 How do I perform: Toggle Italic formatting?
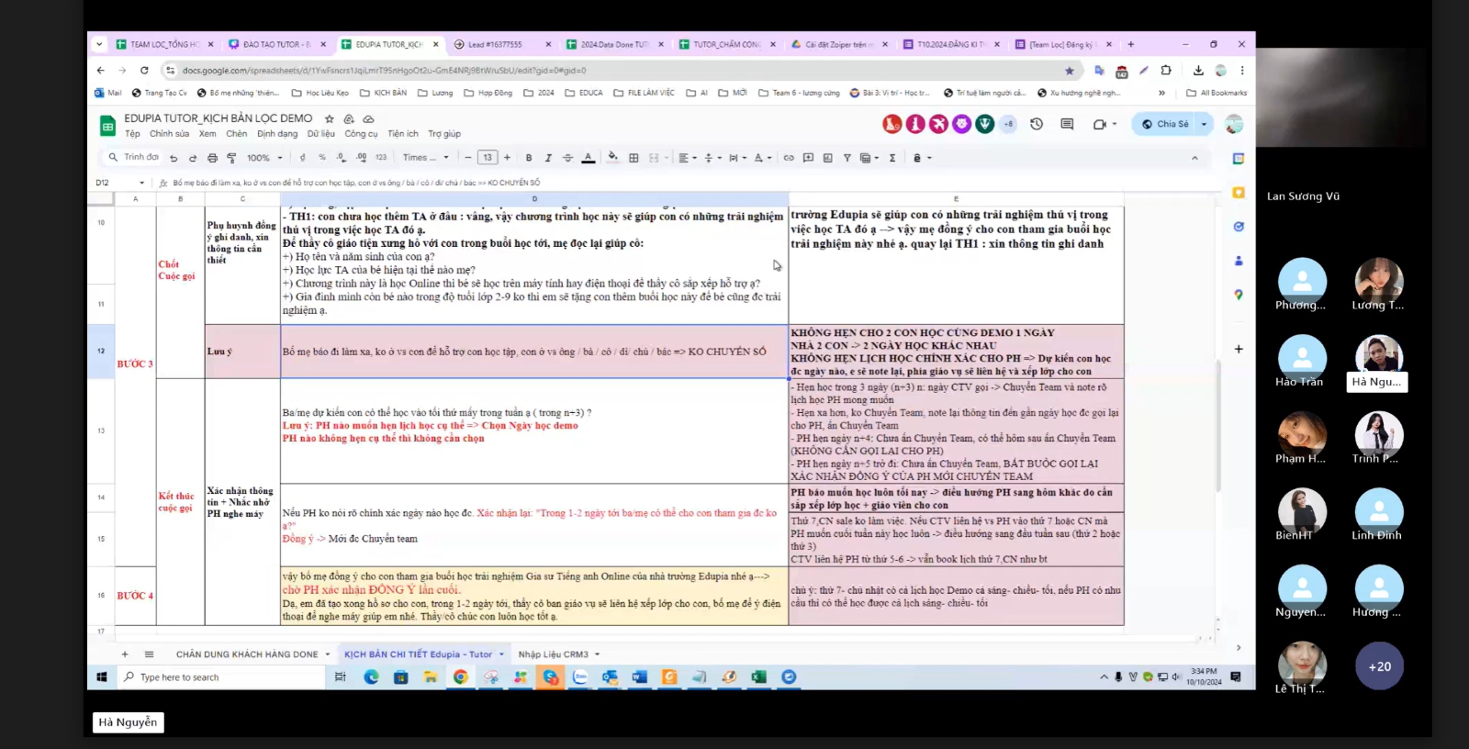[548, 158]
